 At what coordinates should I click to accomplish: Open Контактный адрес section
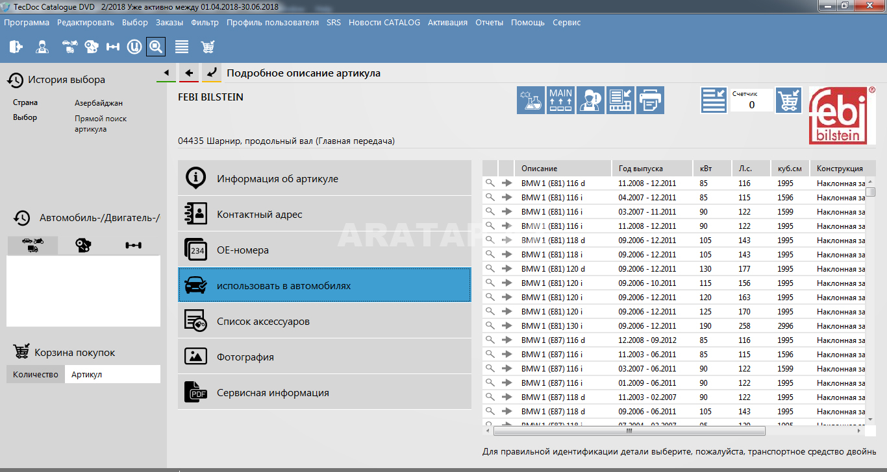[325, 214]
